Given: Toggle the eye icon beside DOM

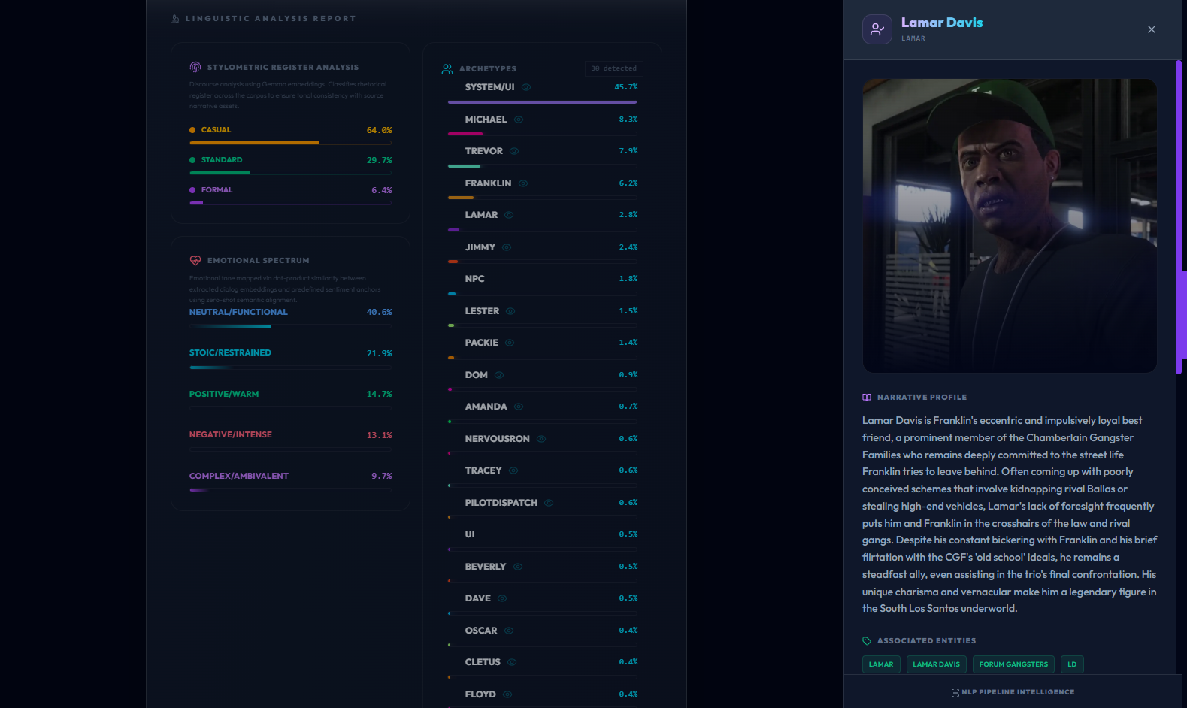Looking at the screenshot, I should 499,375.
